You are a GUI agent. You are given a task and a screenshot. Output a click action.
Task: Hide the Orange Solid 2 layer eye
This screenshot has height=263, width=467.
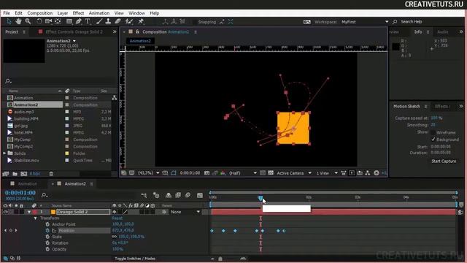point(5,212)
